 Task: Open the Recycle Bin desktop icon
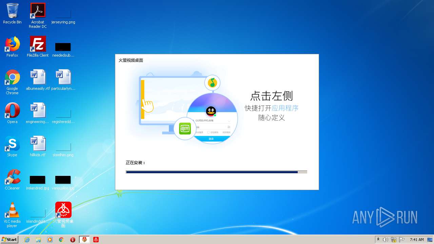pos(12,14)
